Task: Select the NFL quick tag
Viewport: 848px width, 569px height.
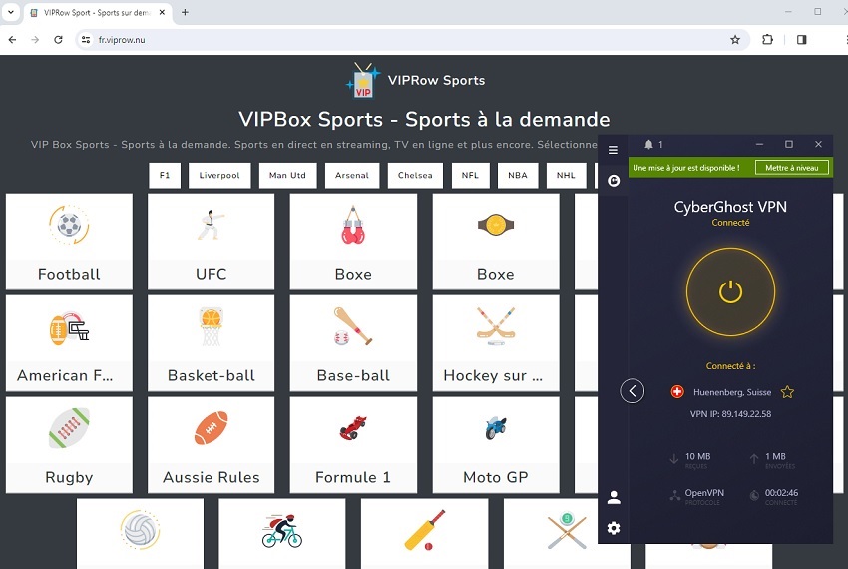Action: point(471,176)
